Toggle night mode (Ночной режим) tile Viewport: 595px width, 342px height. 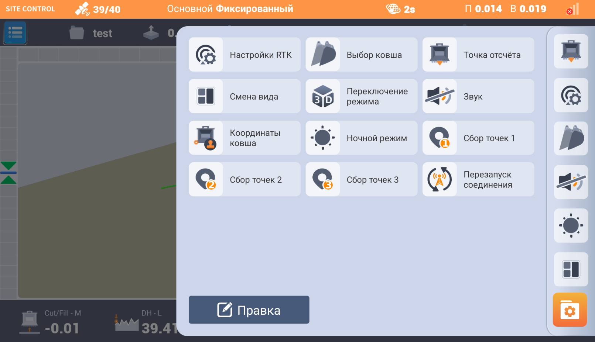click(x=361, y=138)
